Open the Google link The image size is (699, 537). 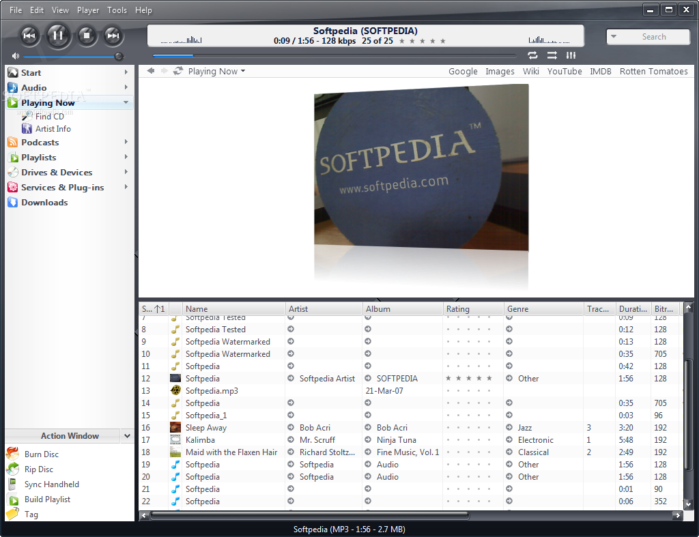pos(463,71)
